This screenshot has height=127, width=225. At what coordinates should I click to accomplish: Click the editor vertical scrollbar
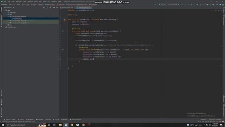222,64
